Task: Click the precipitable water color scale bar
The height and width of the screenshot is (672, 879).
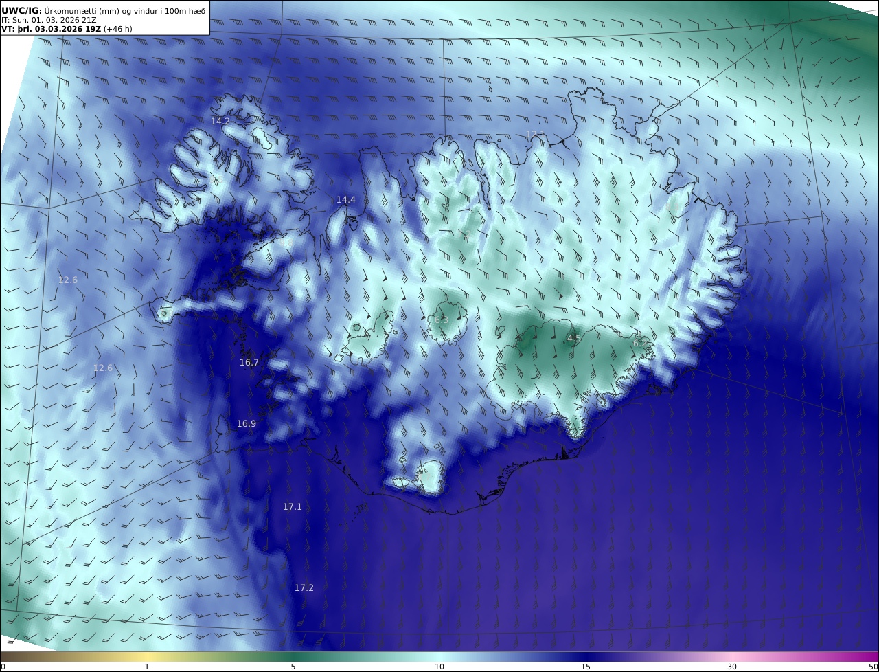Action: [439, 657]
